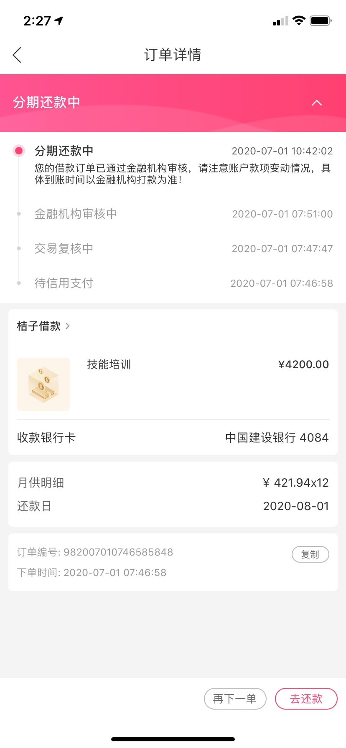The height and width of the screenshot is (748, 346).
Task: Tap the chevron next to 桔子借款
Action: tap(68, 326)
